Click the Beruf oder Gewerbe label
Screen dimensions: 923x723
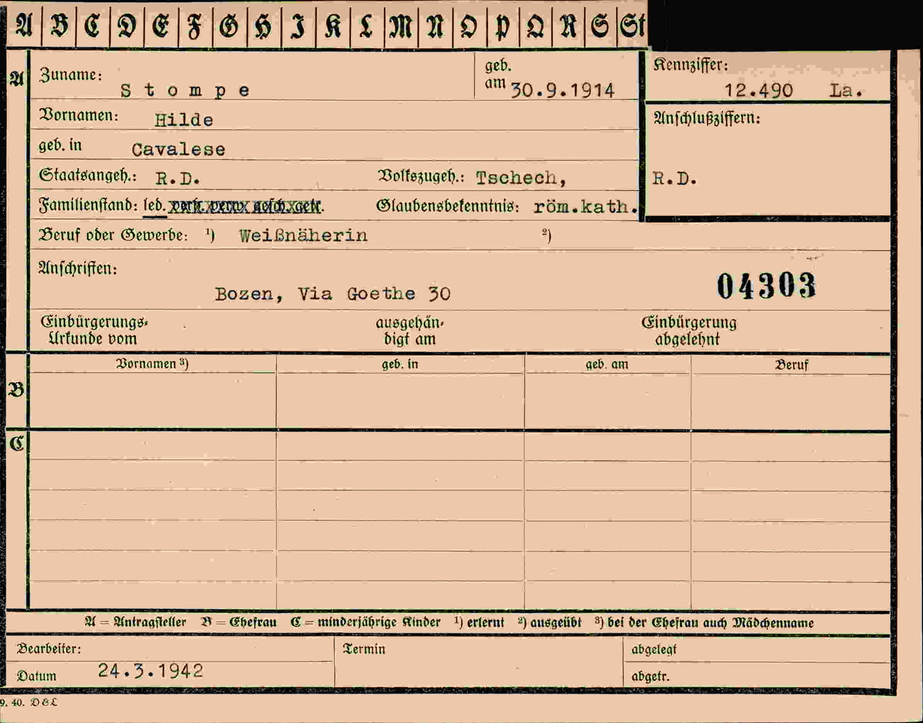114,235
